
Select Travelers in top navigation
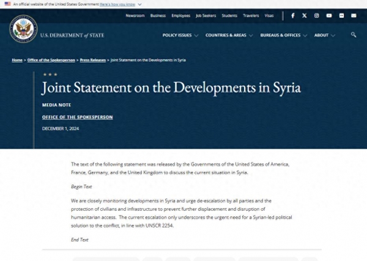click(x=251, y=15)
